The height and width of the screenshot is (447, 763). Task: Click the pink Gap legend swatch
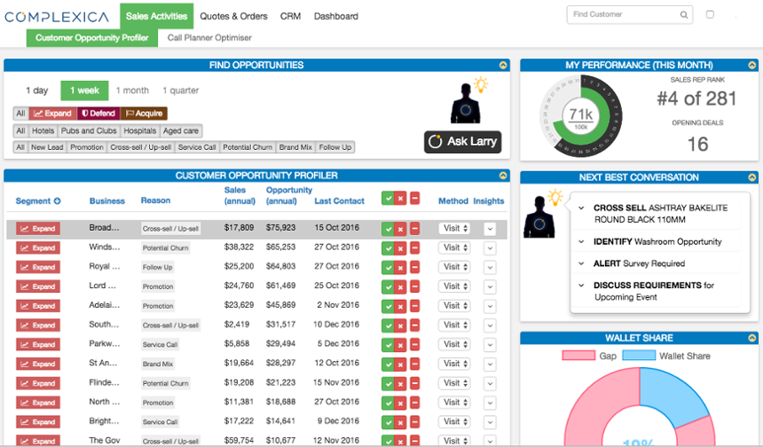pyautogui.click(x=578, y=356)
